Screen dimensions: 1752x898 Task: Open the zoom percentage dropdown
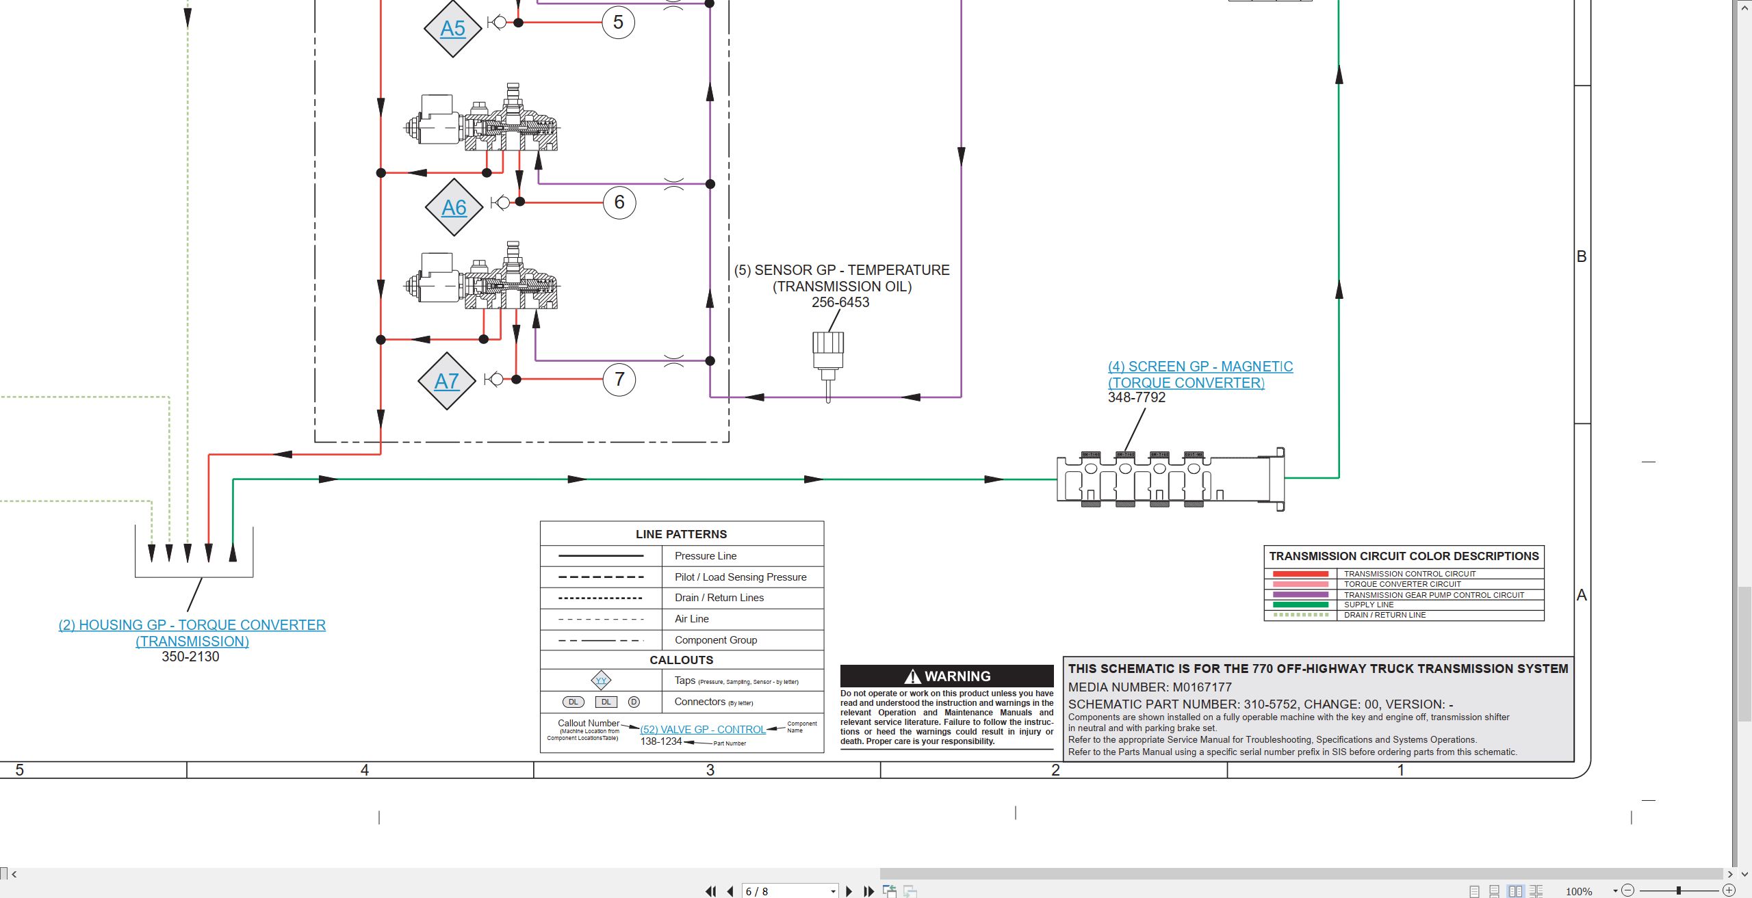coord(1615,890)
